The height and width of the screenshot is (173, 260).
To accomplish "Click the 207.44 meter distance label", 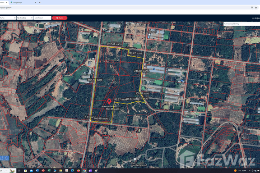I will point(114,44).
